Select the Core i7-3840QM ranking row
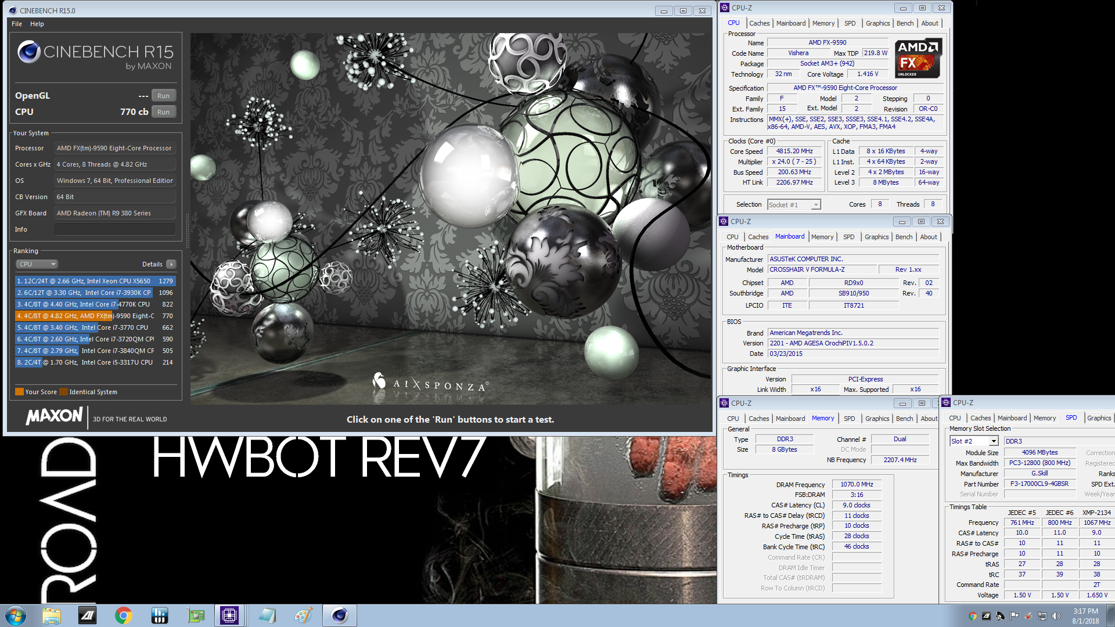The width and height of the screenshot is (1115, 627). tap(95, 351)
